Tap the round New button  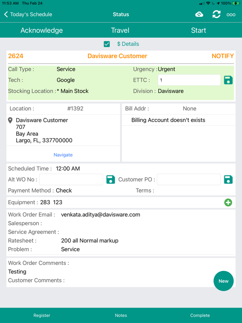point(223,281)
